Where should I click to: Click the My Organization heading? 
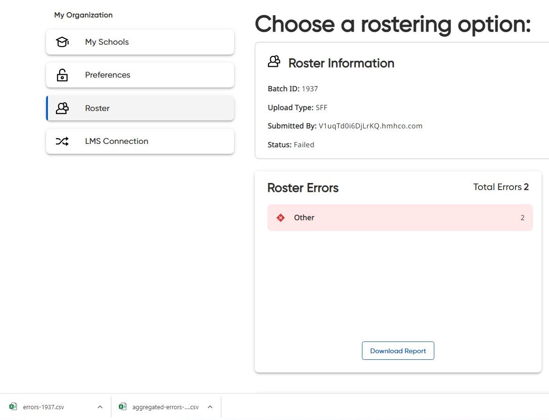click(x=83, y=15)
